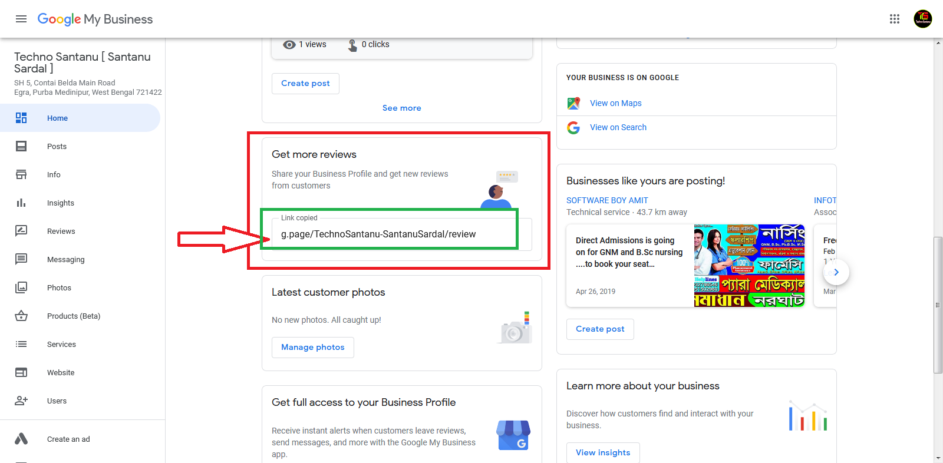
Task: Click the Posts sidebar icon
Action: [x=21, y=146]
